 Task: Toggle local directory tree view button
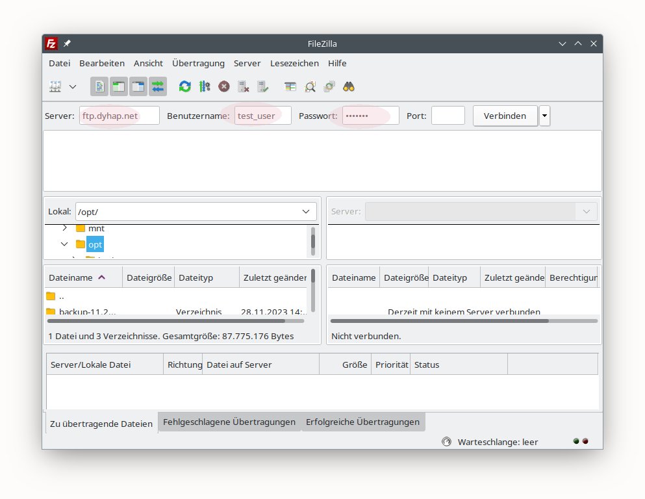[118, 86]
